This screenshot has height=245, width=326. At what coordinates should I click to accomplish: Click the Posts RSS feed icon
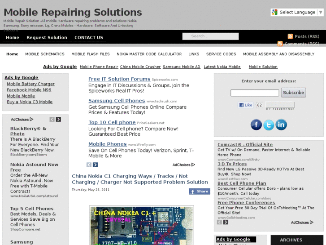(290, 36)
